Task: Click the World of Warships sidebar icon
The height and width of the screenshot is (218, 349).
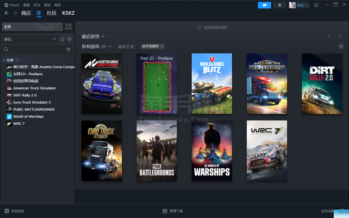Action: [x=9, y=116]
